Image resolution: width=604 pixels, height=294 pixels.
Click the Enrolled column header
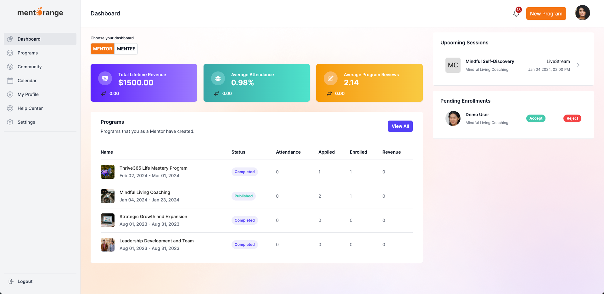tap(358, 152)
